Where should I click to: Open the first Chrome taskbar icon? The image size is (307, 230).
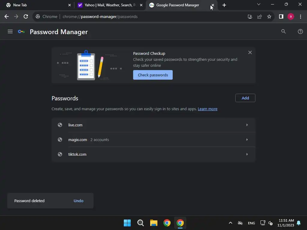click(x=167, y=223)
